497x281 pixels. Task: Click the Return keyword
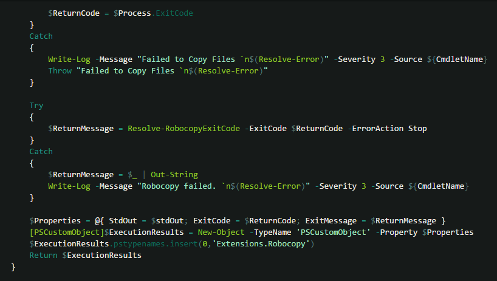coord(43,256)
